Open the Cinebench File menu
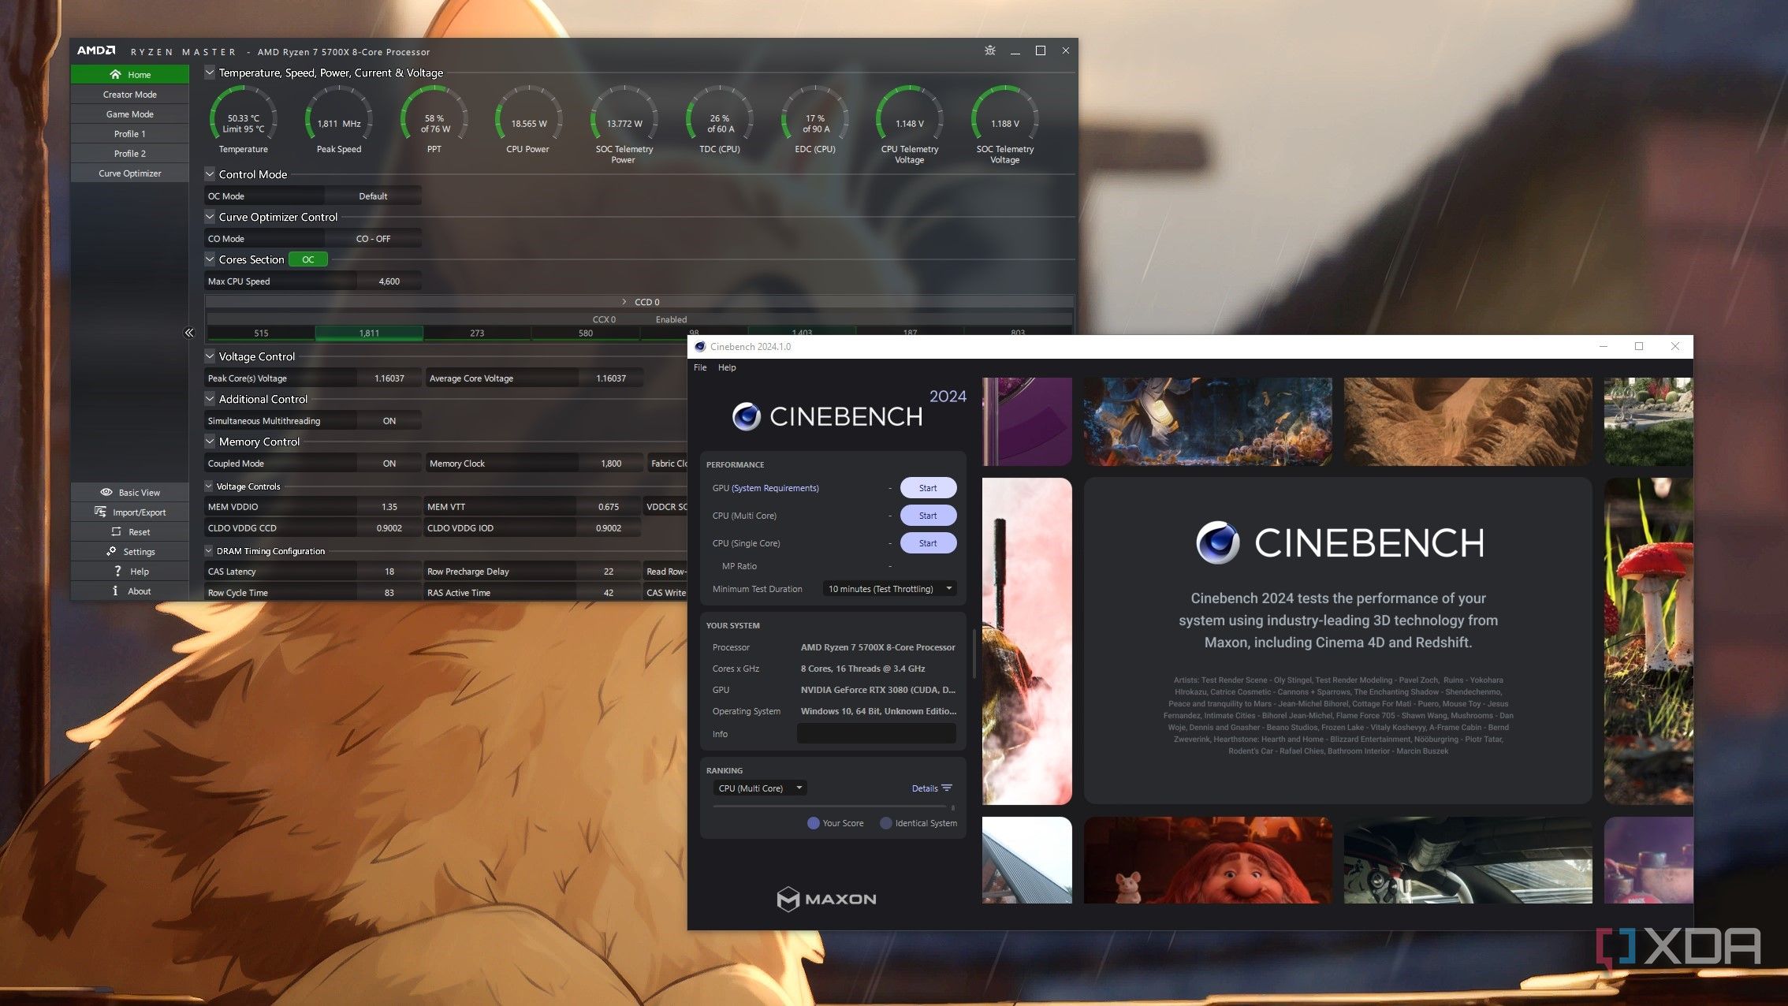The width and height of the screenshot is (1788, 1006). pyautogui.click(x=700, y=367)
